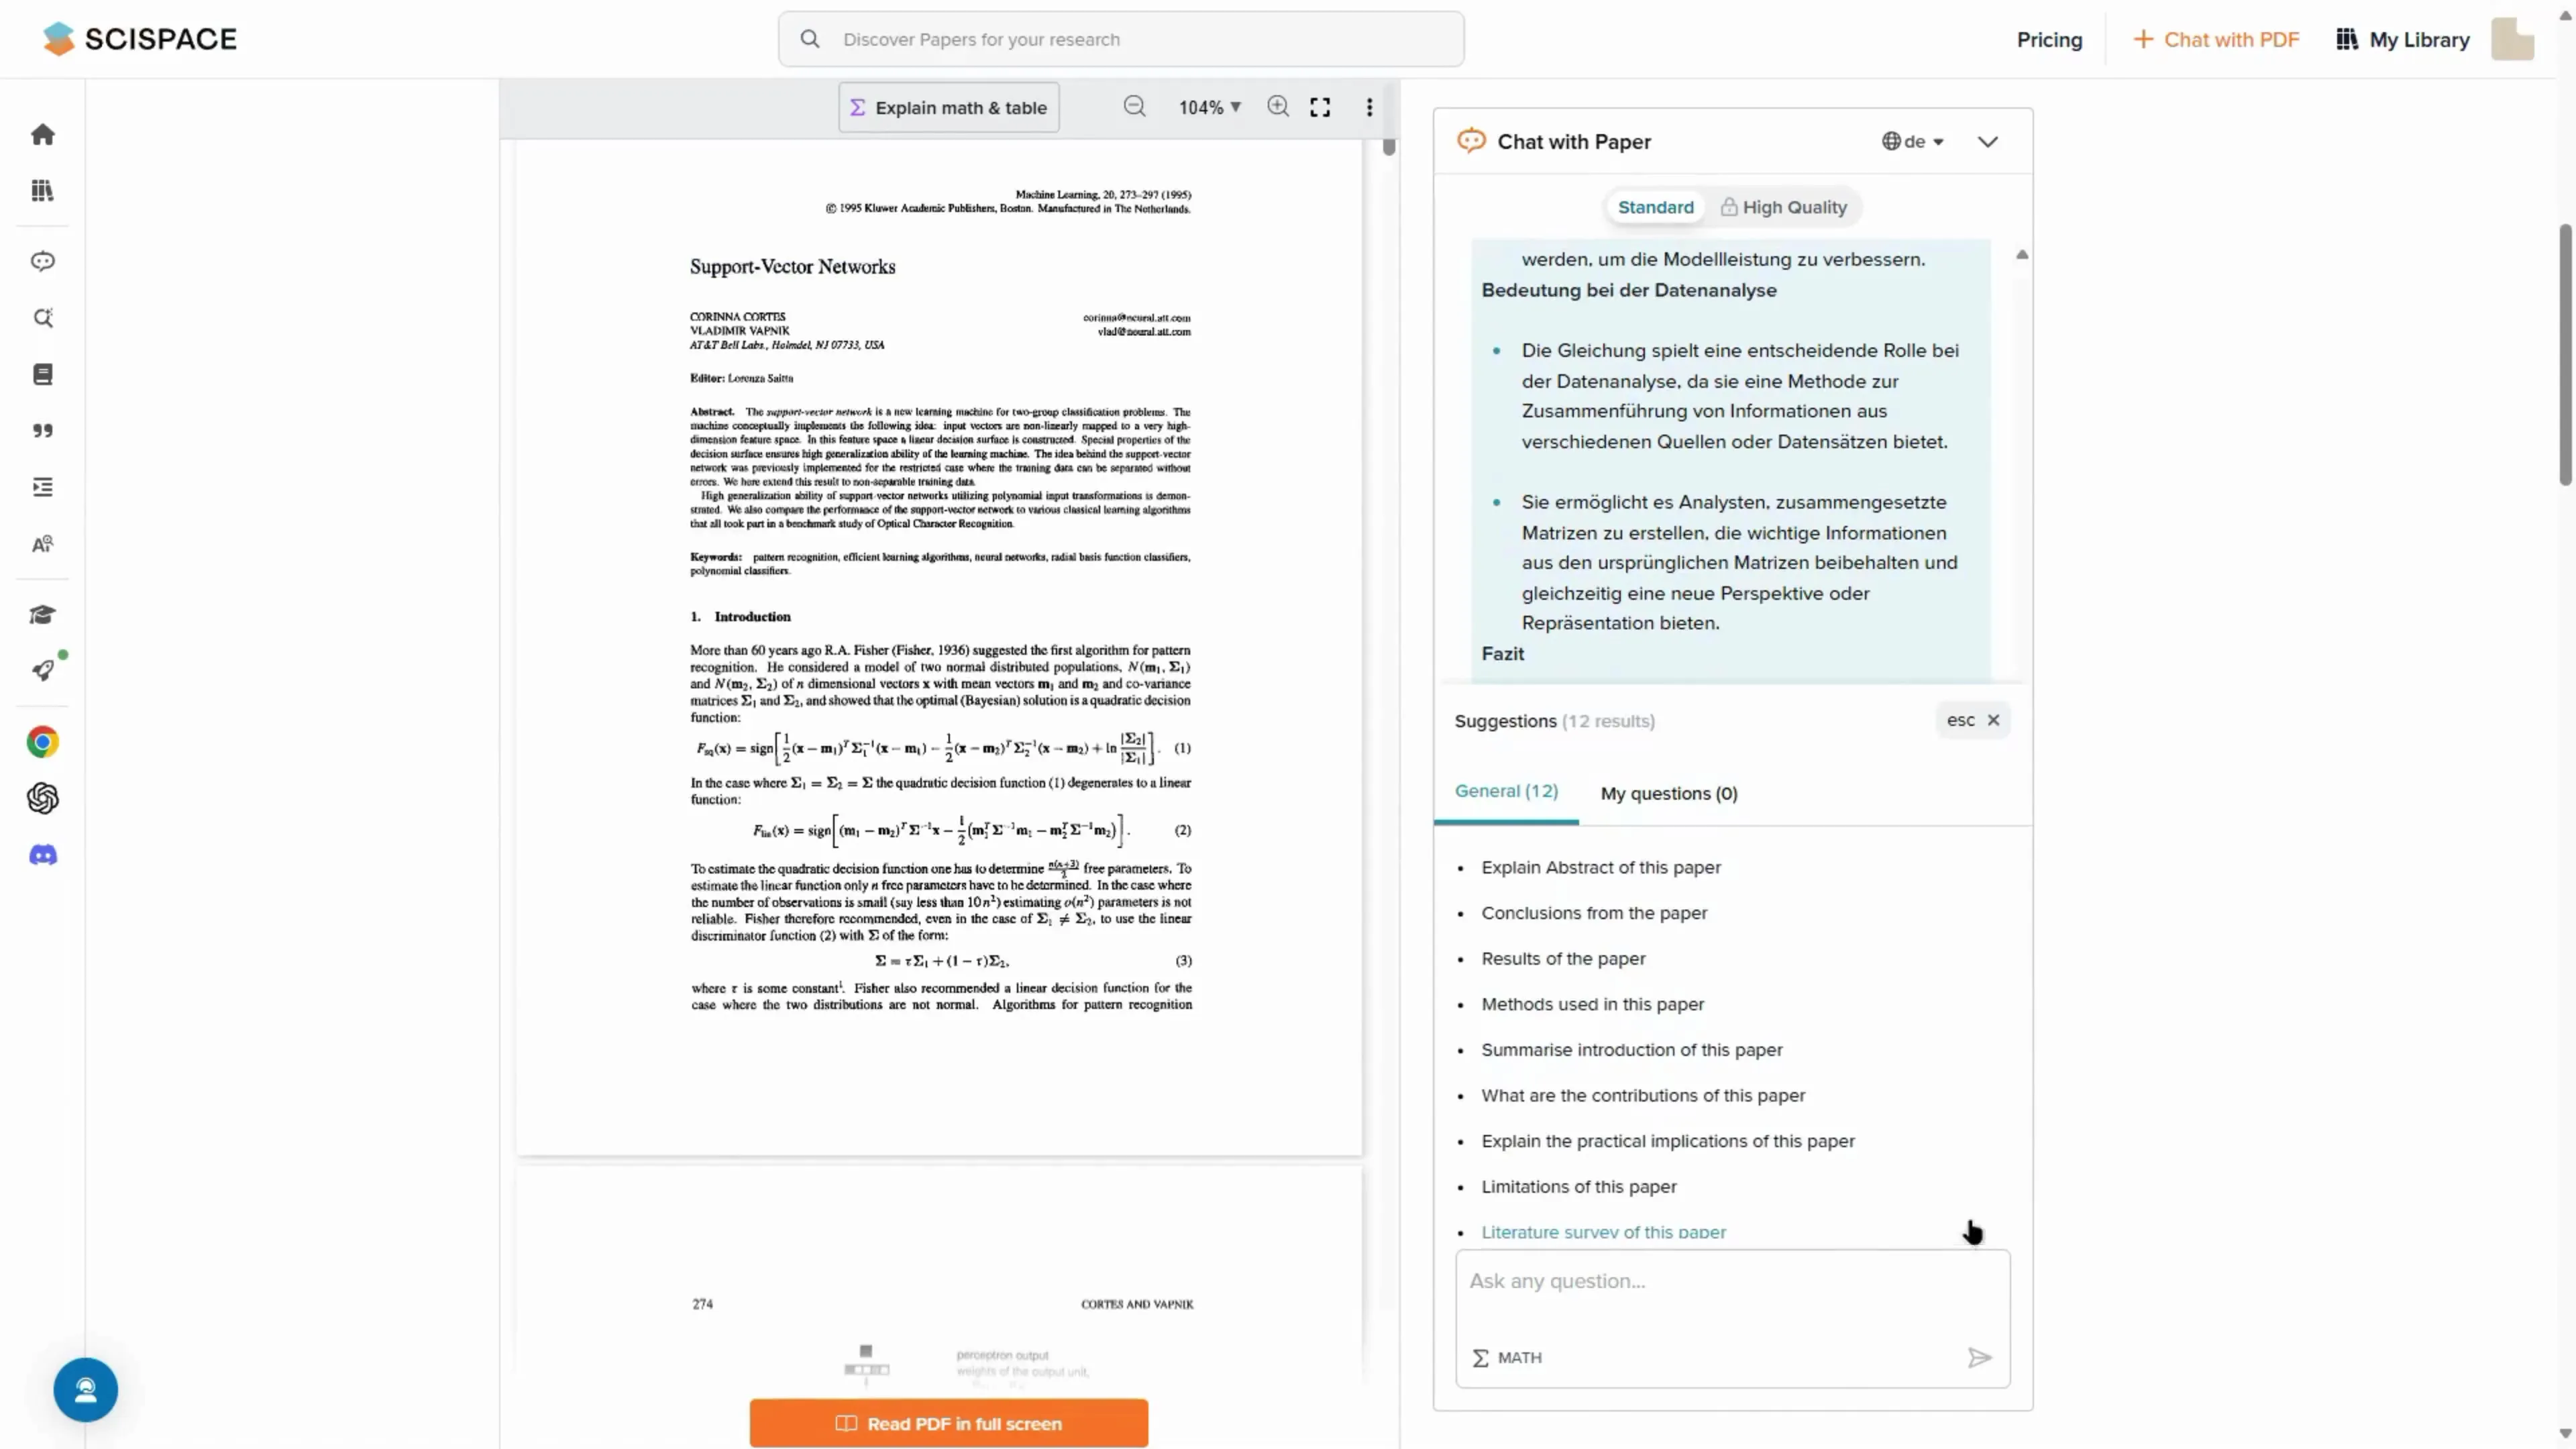Open the 104% zoom level dropdown

(1209, 107)
